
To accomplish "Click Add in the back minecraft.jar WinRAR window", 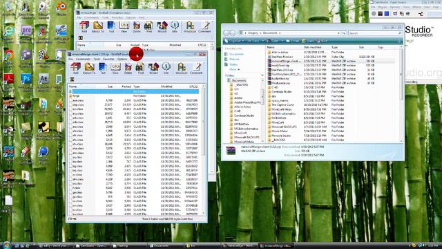I will point(84,27).
